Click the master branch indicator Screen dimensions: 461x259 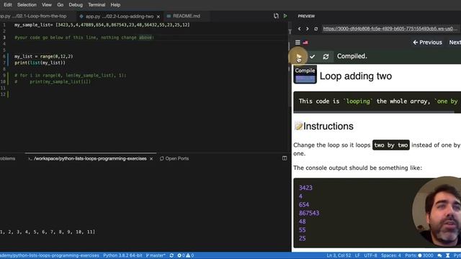pos(156,255)
